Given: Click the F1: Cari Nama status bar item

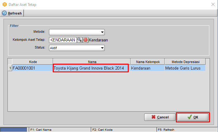Looking at the screenshot, I should point(59,130).
